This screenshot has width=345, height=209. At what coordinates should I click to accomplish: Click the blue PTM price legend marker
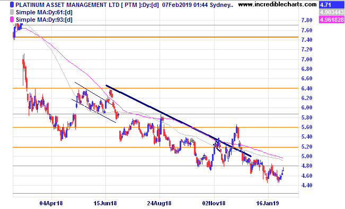click(x=12, y=5)
